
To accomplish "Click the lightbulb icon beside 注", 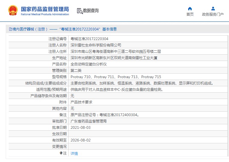I will pyautogui.click(x=61, y=153).
